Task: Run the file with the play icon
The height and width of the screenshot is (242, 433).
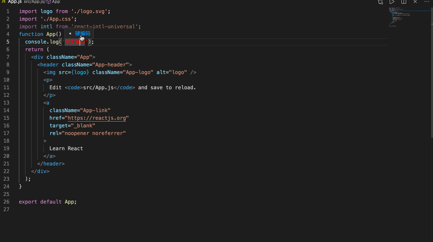Action: (392, 2)
